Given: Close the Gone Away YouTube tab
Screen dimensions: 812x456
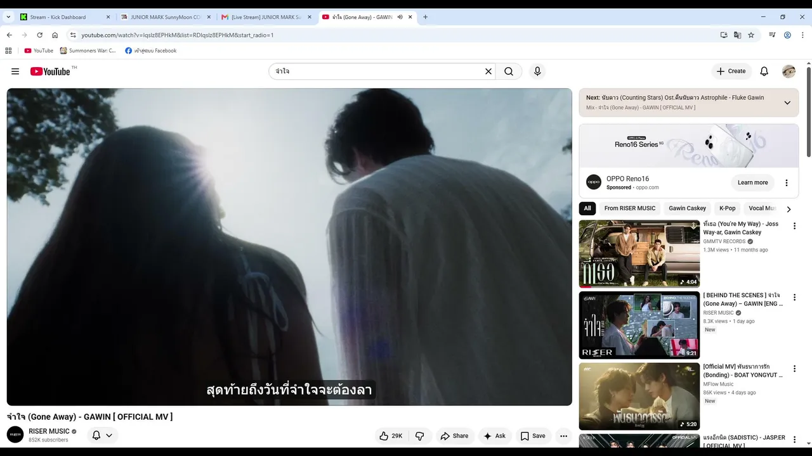Looking at the screenshot, I should (x=410, y=17).
